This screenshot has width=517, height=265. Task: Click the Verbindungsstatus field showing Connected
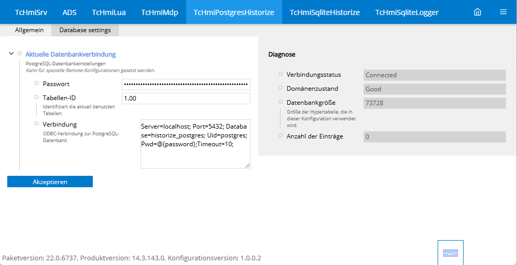pos(435,75)
